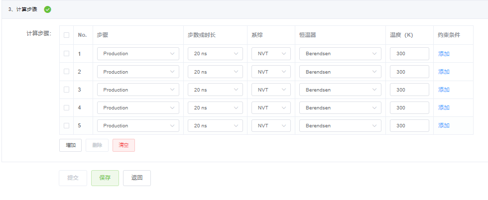Image resolution: width=488 pixels, height=200 pixels.
Task: Click the red 清空 clear button
Action: point(123,145)
